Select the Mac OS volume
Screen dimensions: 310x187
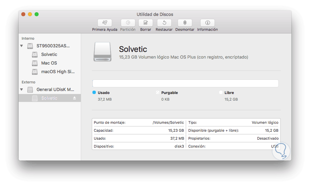49,63
